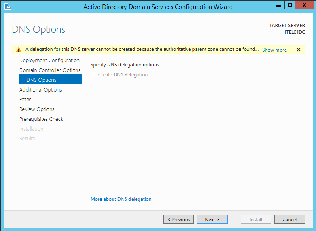Click the delegation warning message text
Viewport: 316px width, 231px height.
(142, 49)
